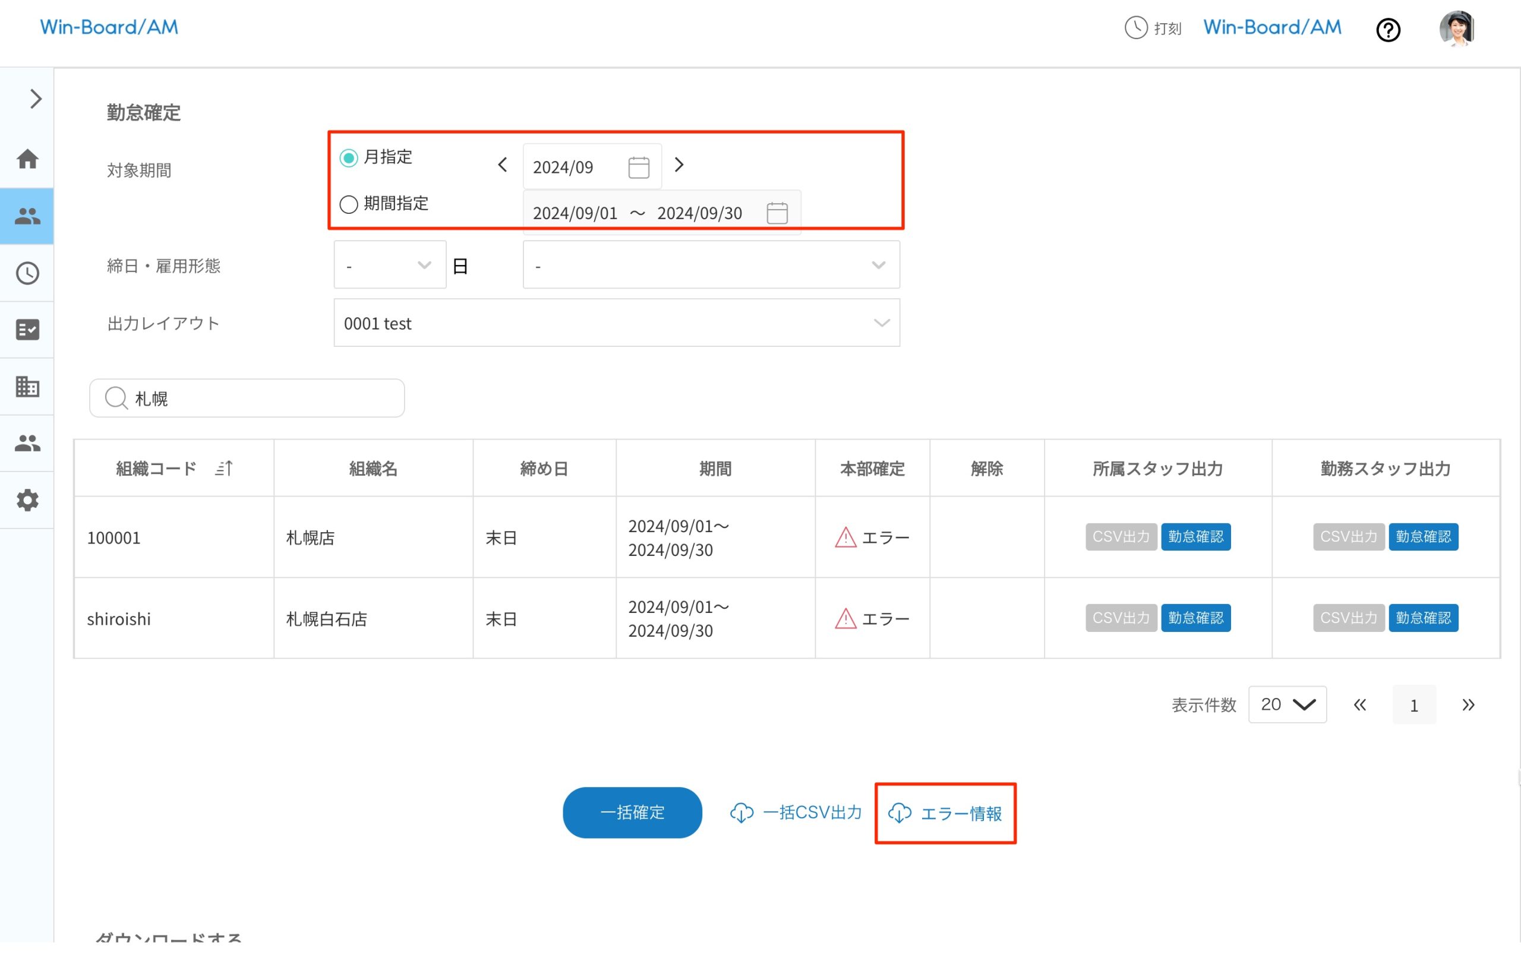
Task: Toggle sorting on the 組織コード column
Action: click(x=224, y=468)
